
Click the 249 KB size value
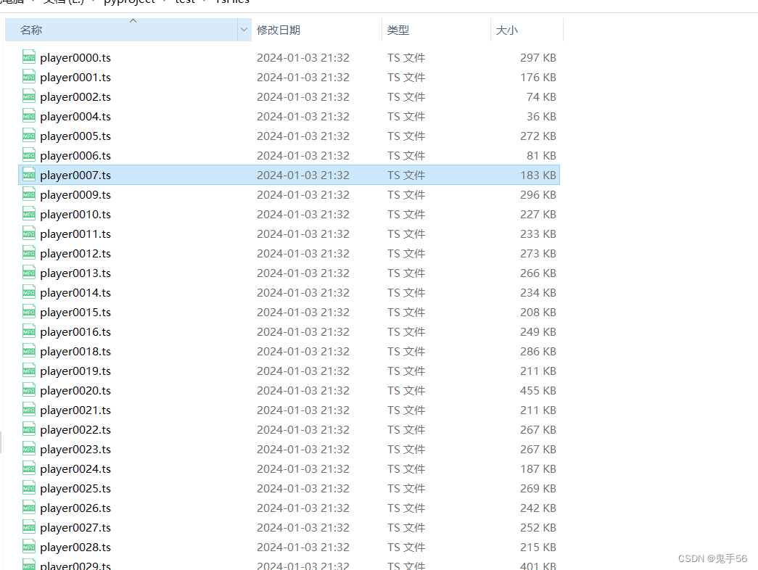click(x=538, y=331)
